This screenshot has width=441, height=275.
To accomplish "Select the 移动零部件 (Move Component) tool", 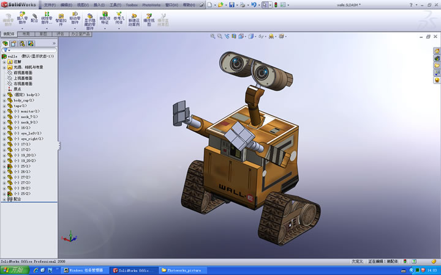I will [x=75, y=14].
